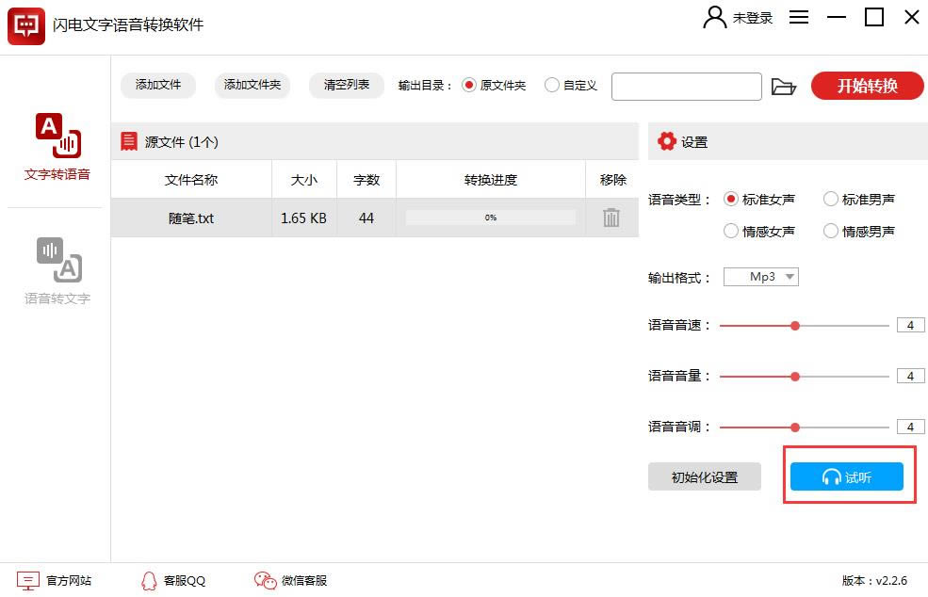
Task: Open 客服QQ penguin icon
Action: (x=149, y=580)
